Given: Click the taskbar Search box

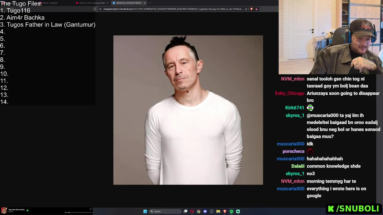Looking at the screenshot, I should tap(165, 211).
